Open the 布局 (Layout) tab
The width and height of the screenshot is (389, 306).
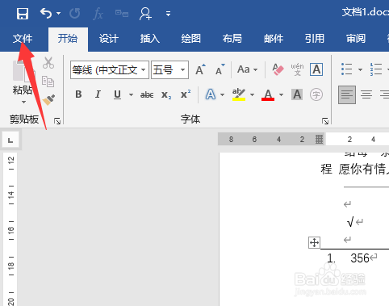click(x=232, y=39)
